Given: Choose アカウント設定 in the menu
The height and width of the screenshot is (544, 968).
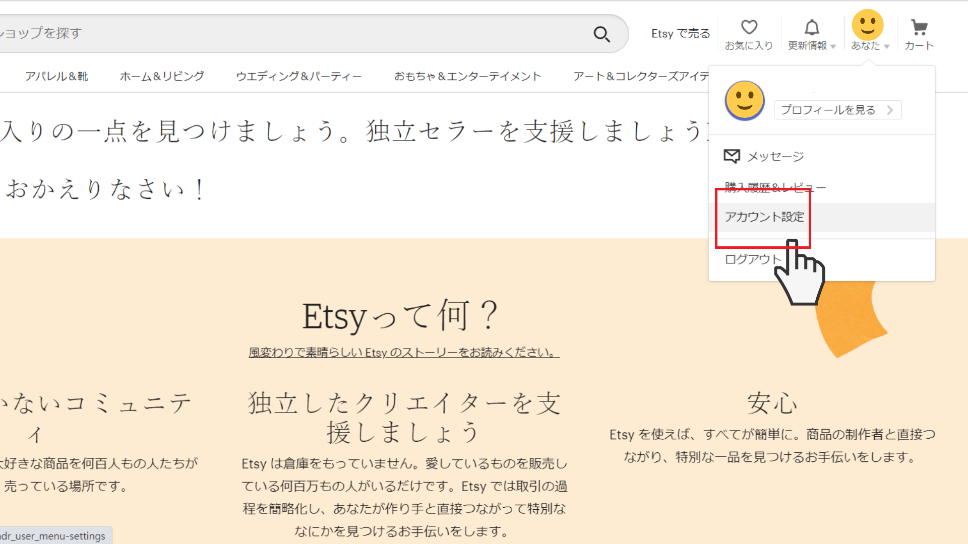Looking at the screenshot, I should 822,217.
